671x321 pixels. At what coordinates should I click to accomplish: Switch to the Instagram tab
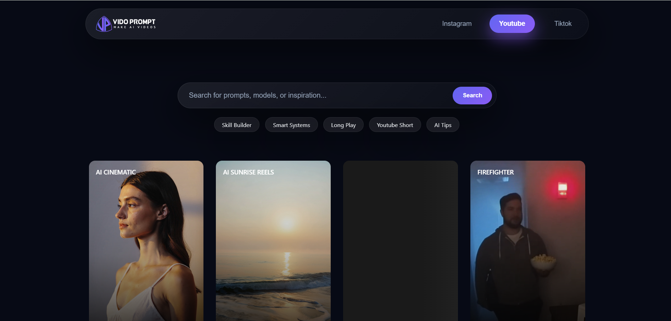pos(457,24)
